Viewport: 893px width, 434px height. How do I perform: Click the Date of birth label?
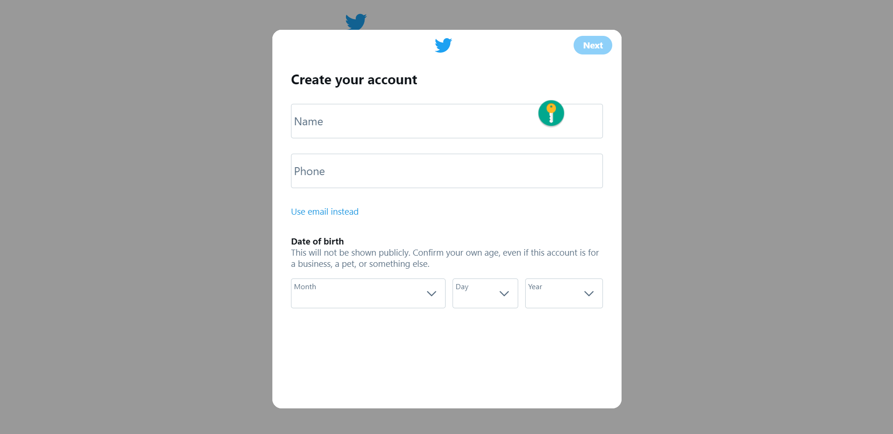coord(318,241)
